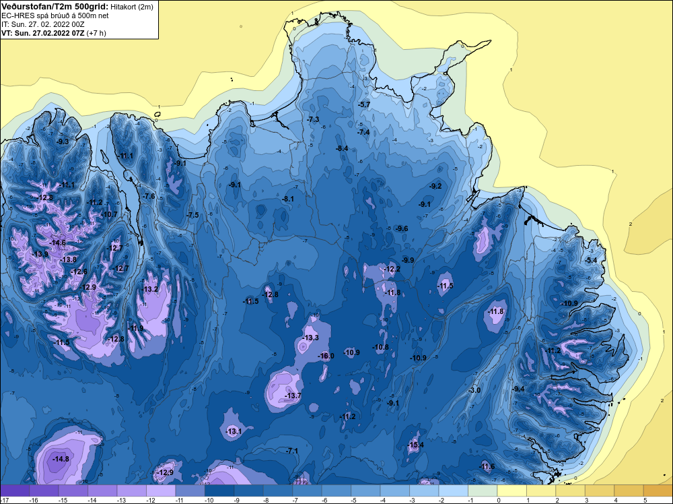The width and height of the screenshot is (673, 504).
Task: Click the -9.2 temperature label
Action: (x=435, y=186)
